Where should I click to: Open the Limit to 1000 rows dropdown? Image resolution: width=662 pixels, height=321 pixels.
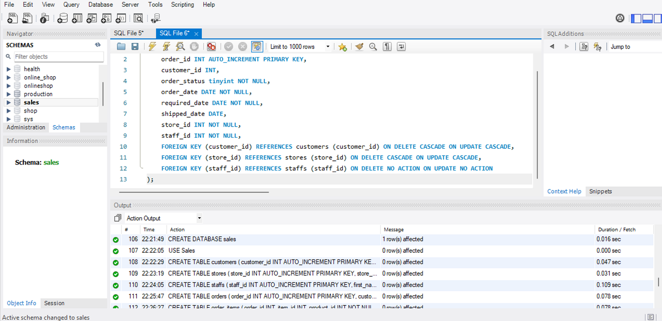pyautogui.click(x=300, y=47)
